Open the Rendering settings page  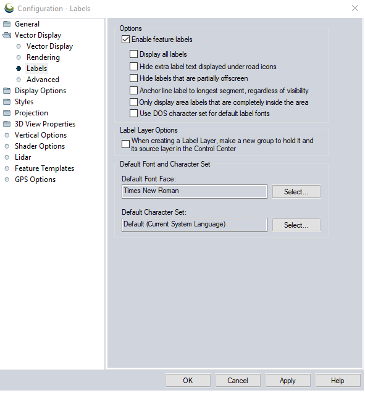[43, 57]
